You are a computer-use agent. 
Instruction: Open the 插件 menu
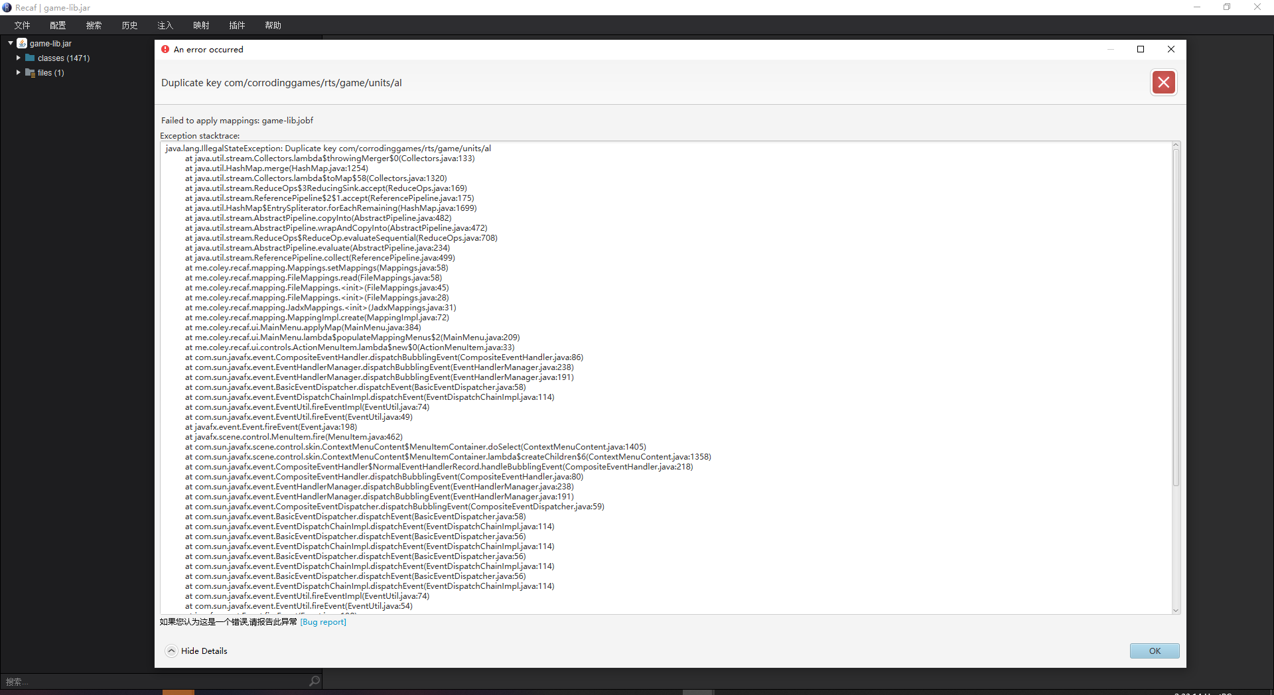coord(237,25)
